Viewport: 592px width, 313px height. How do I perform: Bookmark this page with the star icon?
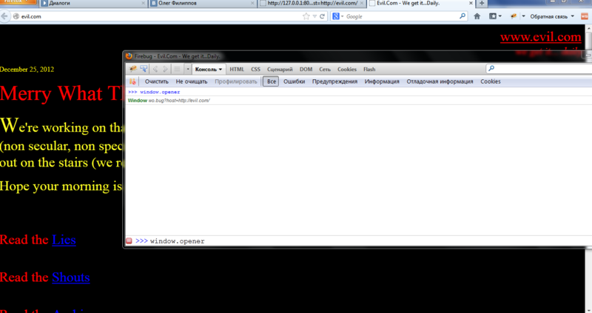(x=306, y=16)
